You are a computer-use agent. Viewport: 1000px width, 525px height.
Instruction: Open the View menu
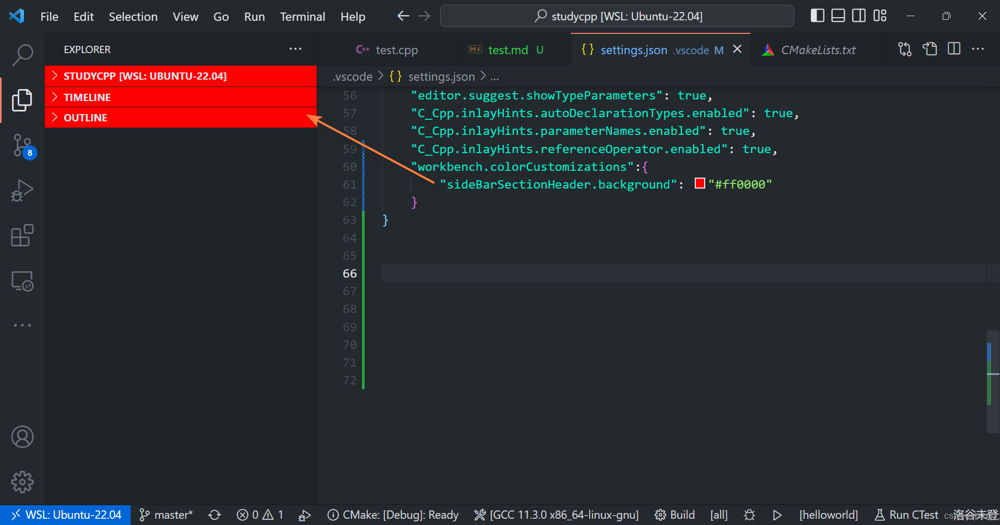pyautogui.click(x=185, y=17)
